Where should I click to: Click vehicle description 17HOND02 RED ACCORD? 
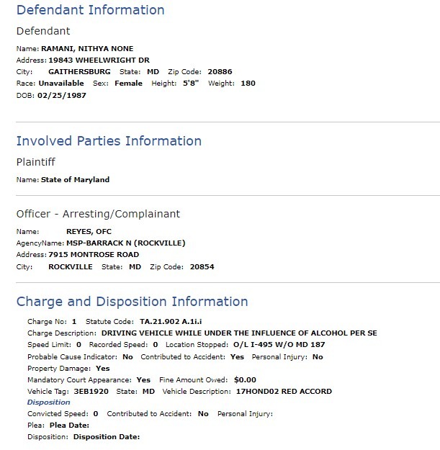(x=284, y=391)
